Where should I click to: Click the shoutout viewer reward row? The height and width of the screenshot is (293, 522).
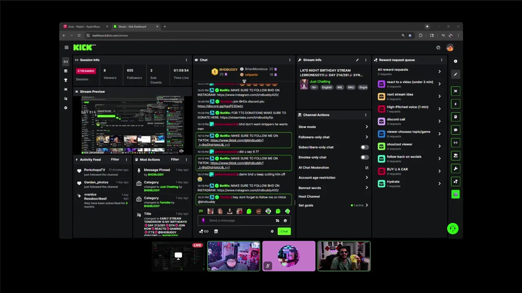pyautogui.click(x=409, y=146)
